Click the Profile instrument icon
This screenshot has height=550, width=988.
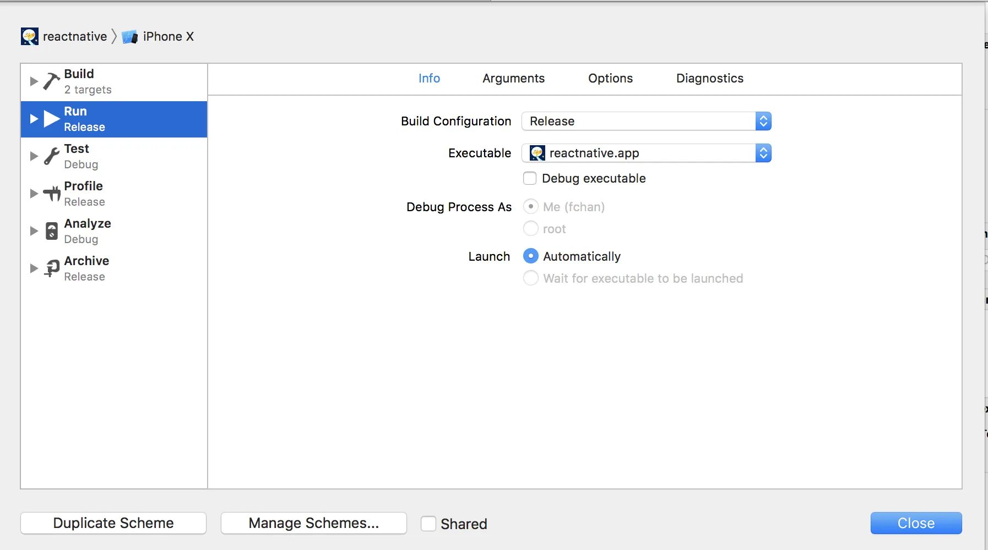(52, 194)
